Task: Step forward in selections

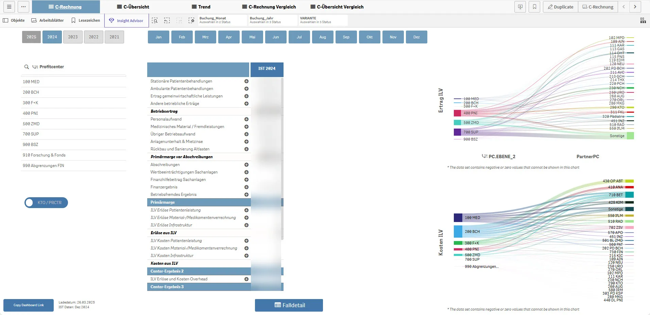Action: pos(179,21)
